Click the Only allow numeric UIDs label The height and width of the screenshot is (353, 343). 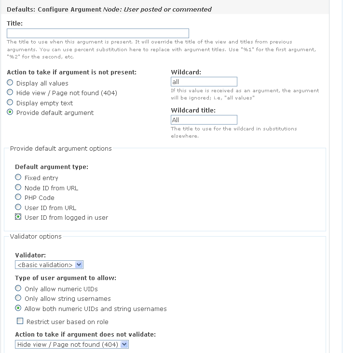pyautogui.click(x=61, y=289)
